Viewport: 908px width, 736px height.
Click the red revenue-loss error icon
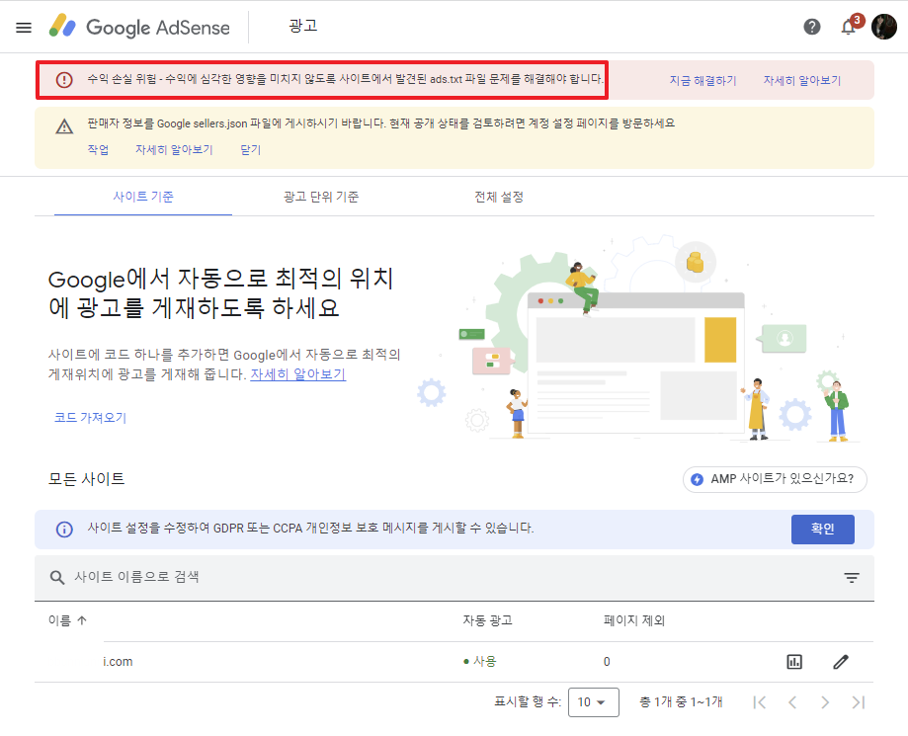[64, 79]
